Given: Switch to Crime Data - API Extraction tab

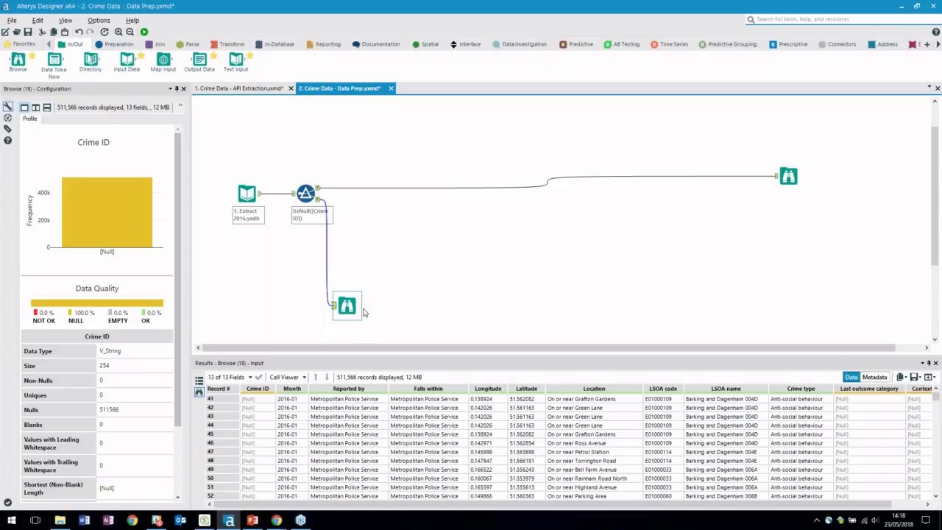Looking at the screenshot, I should pos(238,88).
